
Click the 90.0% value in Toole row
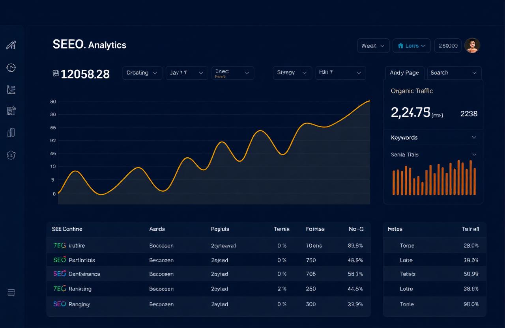pos(471,304)
